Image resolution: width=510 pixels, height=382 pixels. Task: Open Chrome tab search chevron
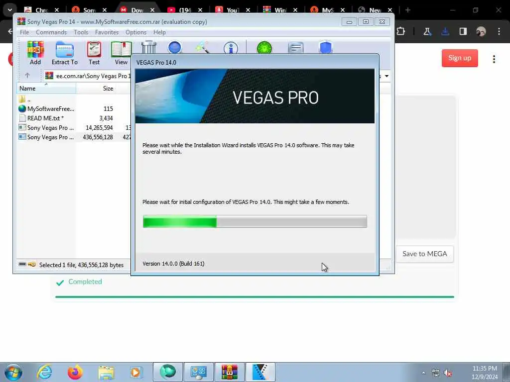10,10
